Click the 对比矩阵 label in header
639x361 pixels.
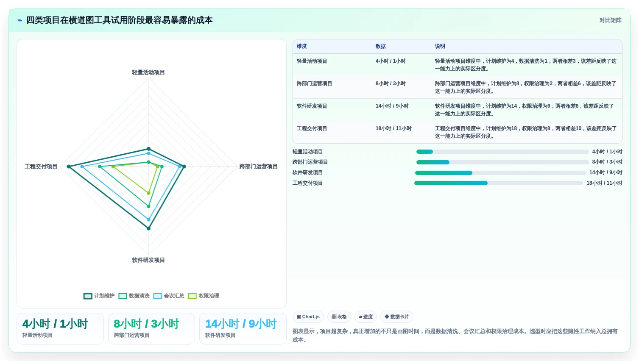[x=610, y=20]
